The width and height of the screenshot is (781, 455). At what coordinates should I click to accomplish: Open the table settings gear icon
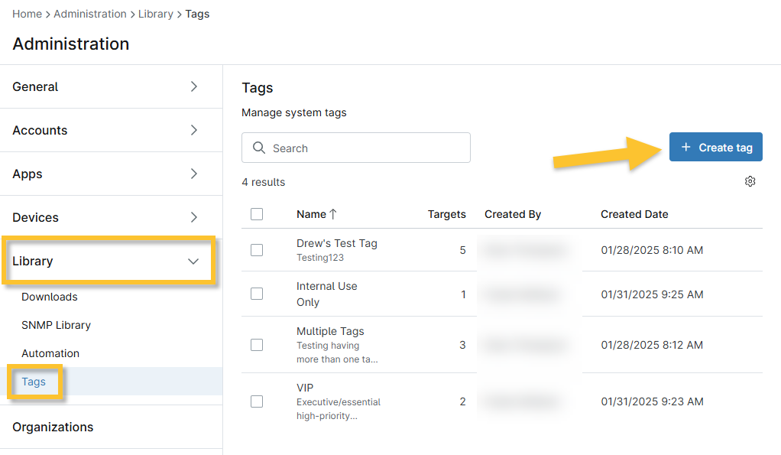click(x=750, y=181)
